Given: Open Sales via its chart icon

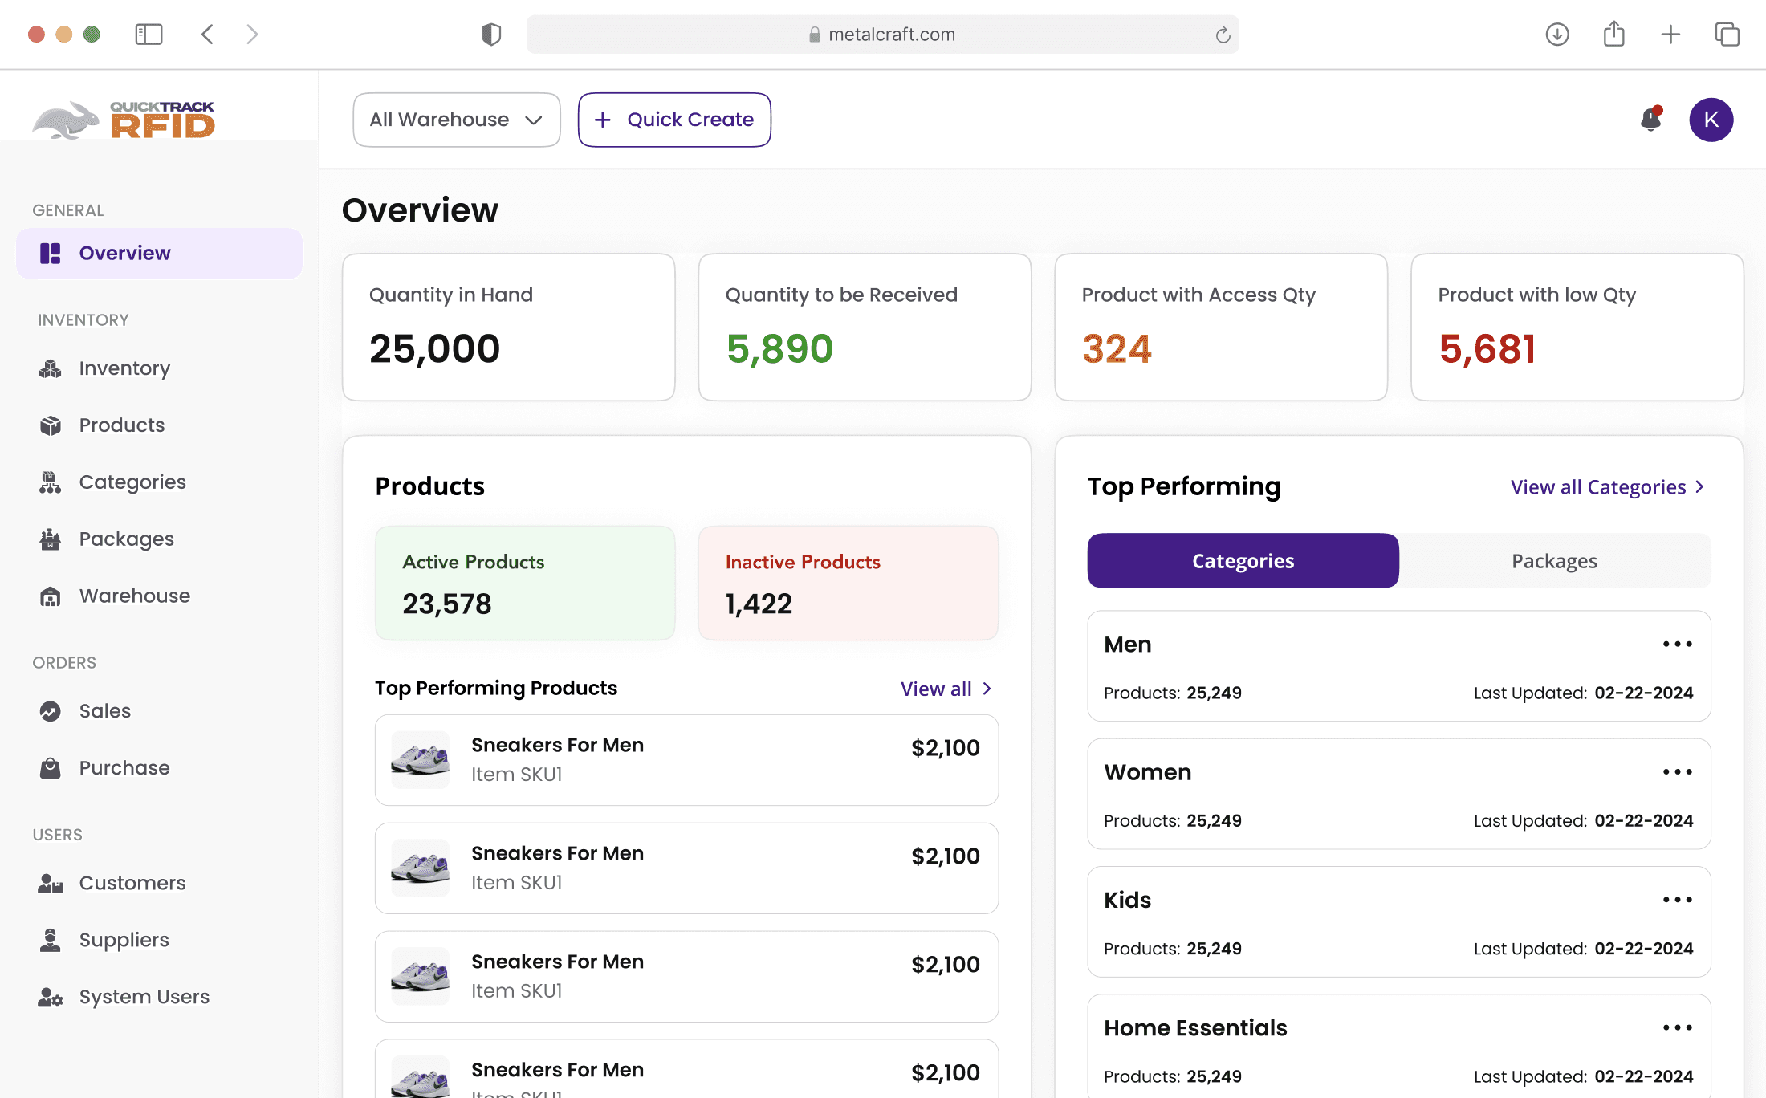Looking at the screenshot, I should pyautogui.click(x=50, y=711).
